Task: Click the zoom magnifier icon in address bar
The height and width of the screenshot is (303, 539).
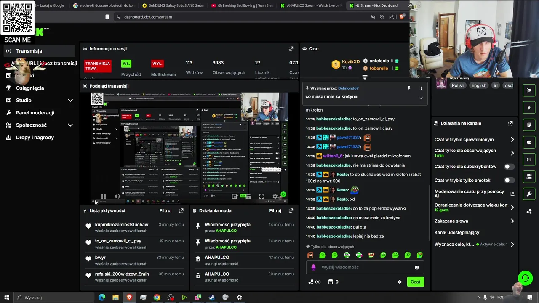Action: click(382, 17)
